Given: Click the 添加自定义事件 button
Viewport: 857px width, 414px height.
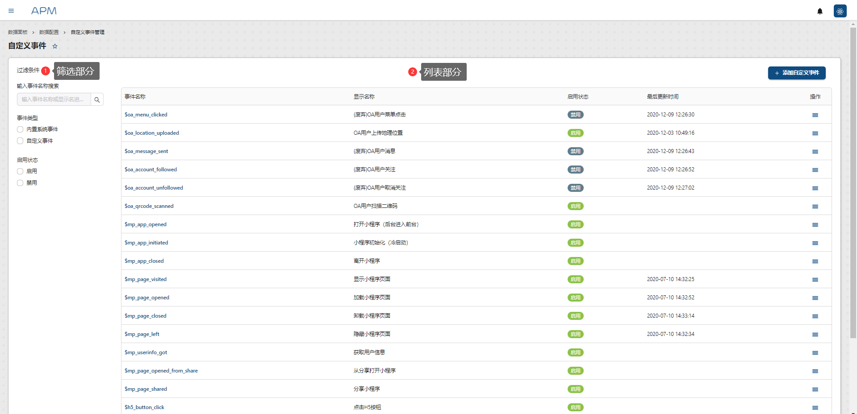Looking at the screenshot, I should [796, 73].
